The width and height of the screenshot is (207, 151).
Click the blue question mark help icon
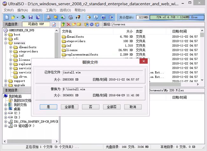[103, 17]
